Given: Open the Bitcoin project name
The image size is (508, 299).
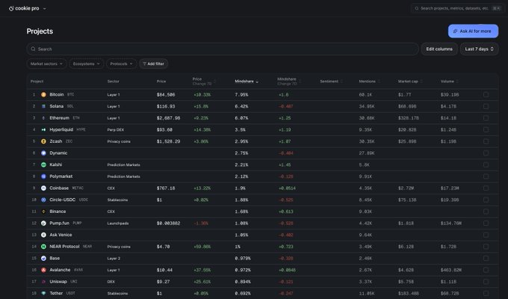Looking at the screenshot, I should click(x=56, y=95).
